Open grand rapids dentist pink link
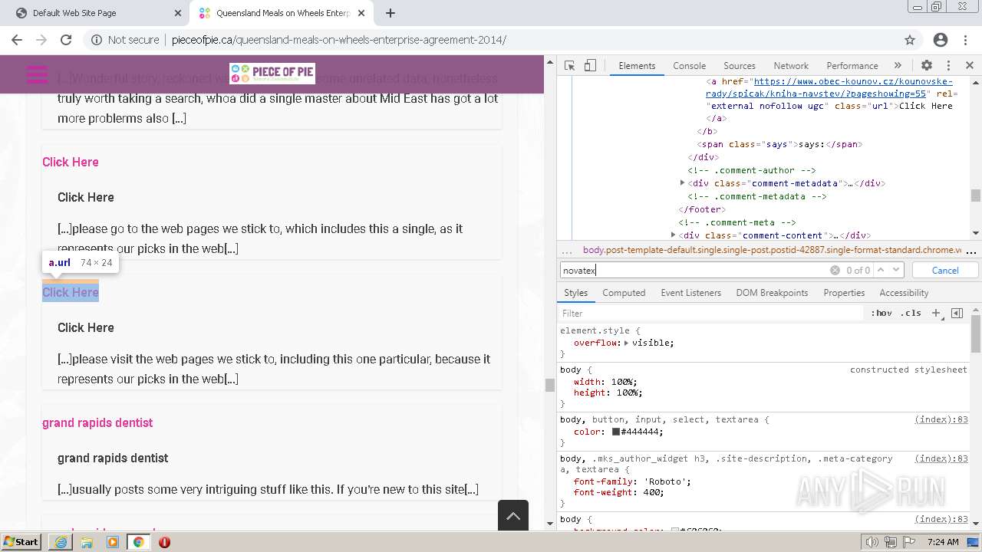Image resolution: width=982 pixels, height=552 pixels. tap(97, 422)
